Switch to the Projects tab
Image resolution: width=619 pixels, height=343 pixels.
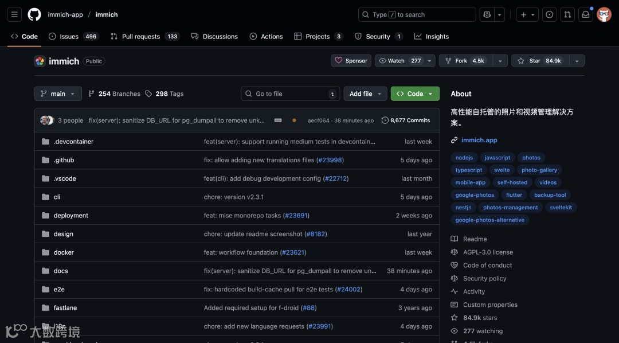click(x=318, y=36)
